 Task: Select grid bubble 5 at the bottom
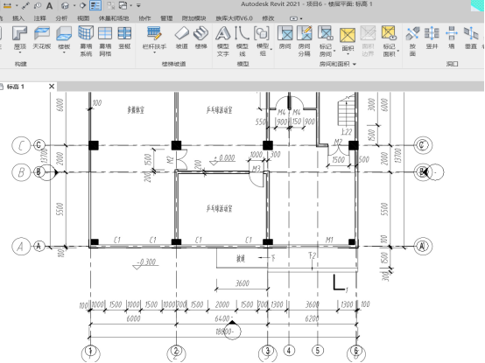tap(318, 351)
